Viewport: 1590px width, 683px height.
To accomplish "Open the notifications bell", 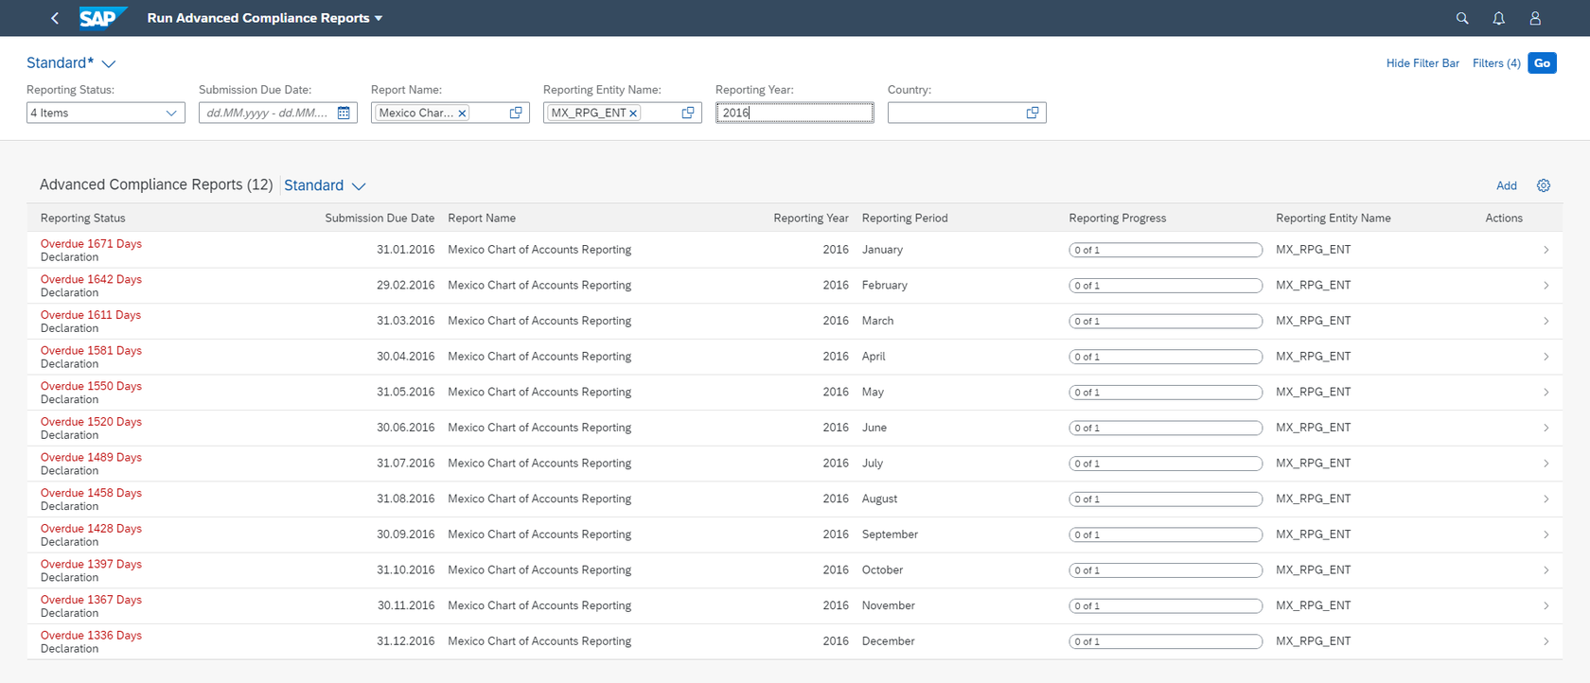I will pyautogui.click(x=1499, y=18).
